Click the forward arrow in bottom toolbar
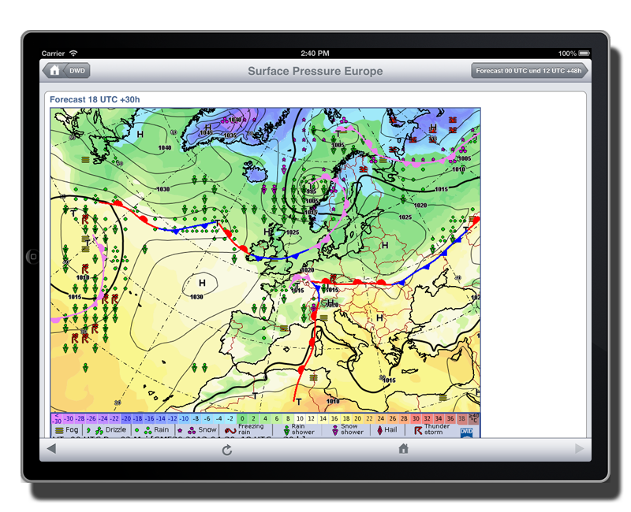The image size is (631, 512). point(580,449)
